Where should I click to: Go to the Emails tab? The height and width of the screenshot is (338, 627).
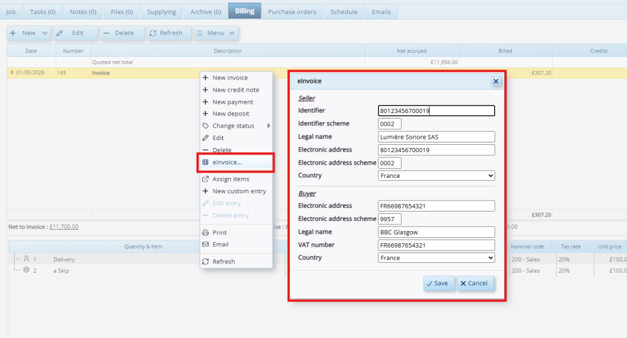pos(381,12)
